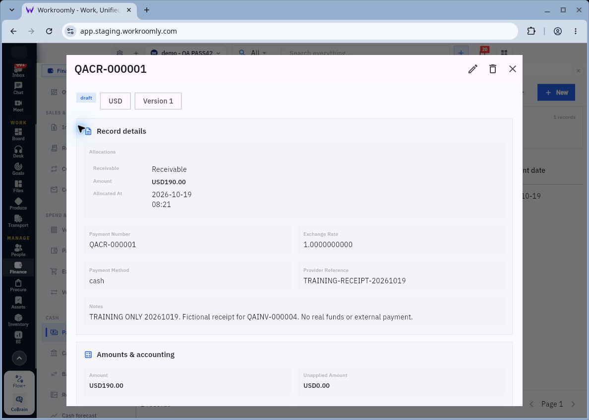Click Amounts & accounting section icon
This screenshot has width=589, height=420.
[88, 355]
